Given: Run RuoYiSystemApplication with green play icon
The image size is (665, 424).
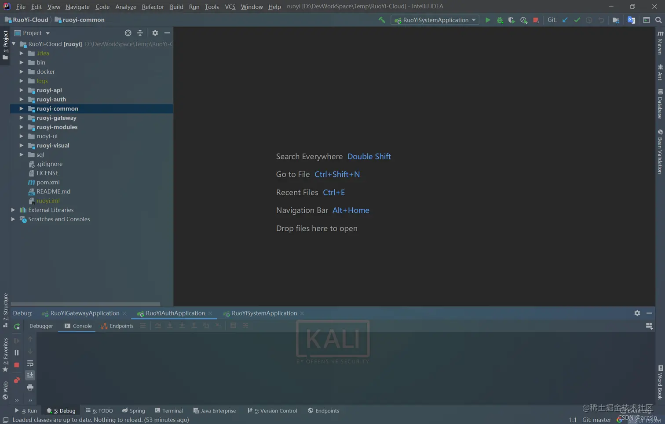Looking at the screenshot, I should pos(487,20).
